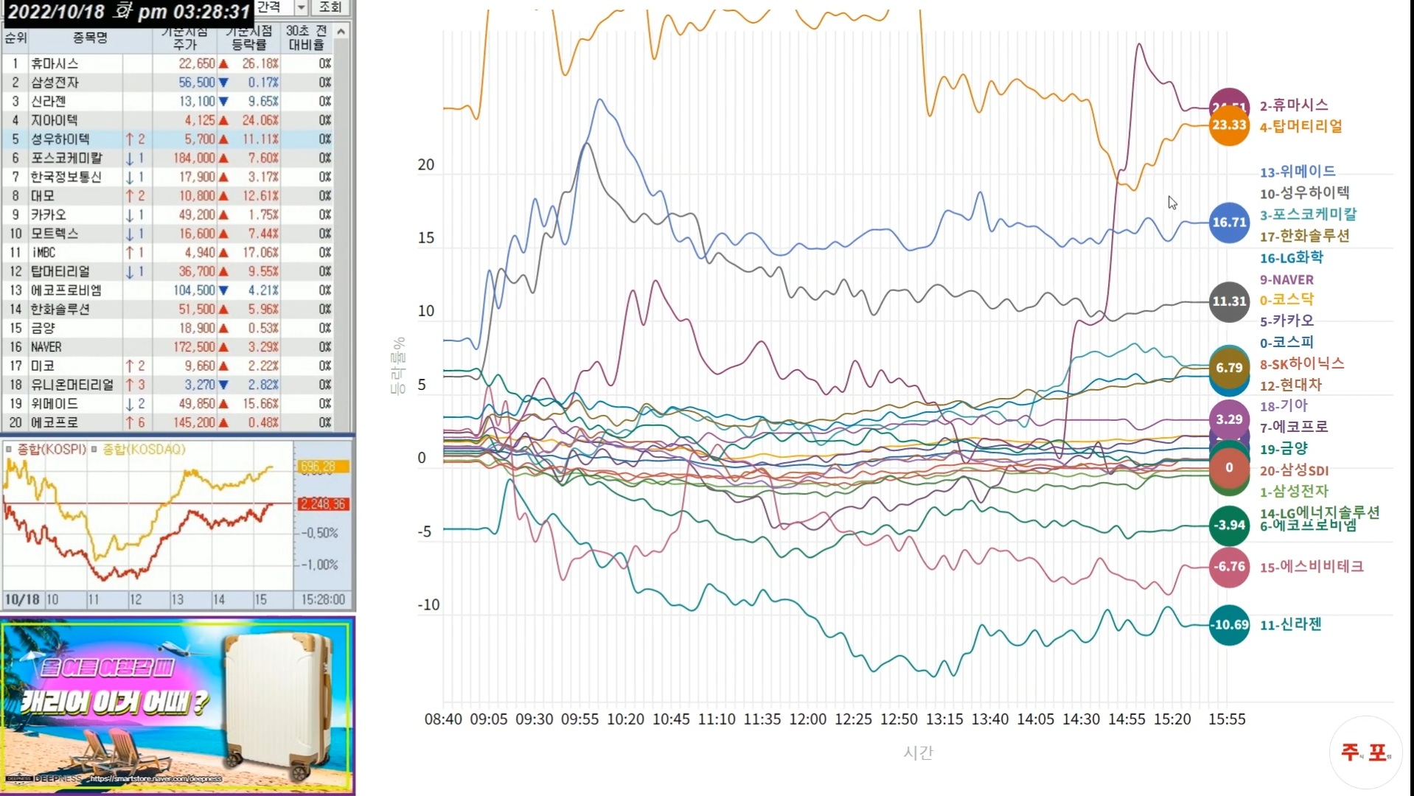Click the 기준시점 등락률 column header
Viewport: 1414px width, 796px height.
tap(248, 38)
